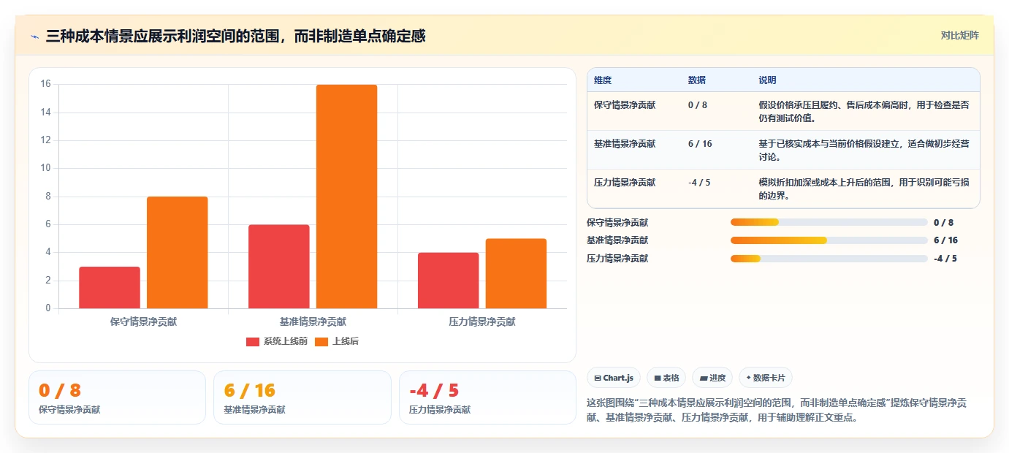Click description starting 模拟折扣加深

pyautogui.click(x=864, y=189)
